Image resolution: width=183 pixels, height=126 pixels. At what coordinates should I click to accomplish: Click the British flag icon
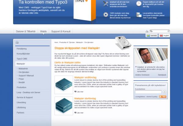click(x=161, y=36)
